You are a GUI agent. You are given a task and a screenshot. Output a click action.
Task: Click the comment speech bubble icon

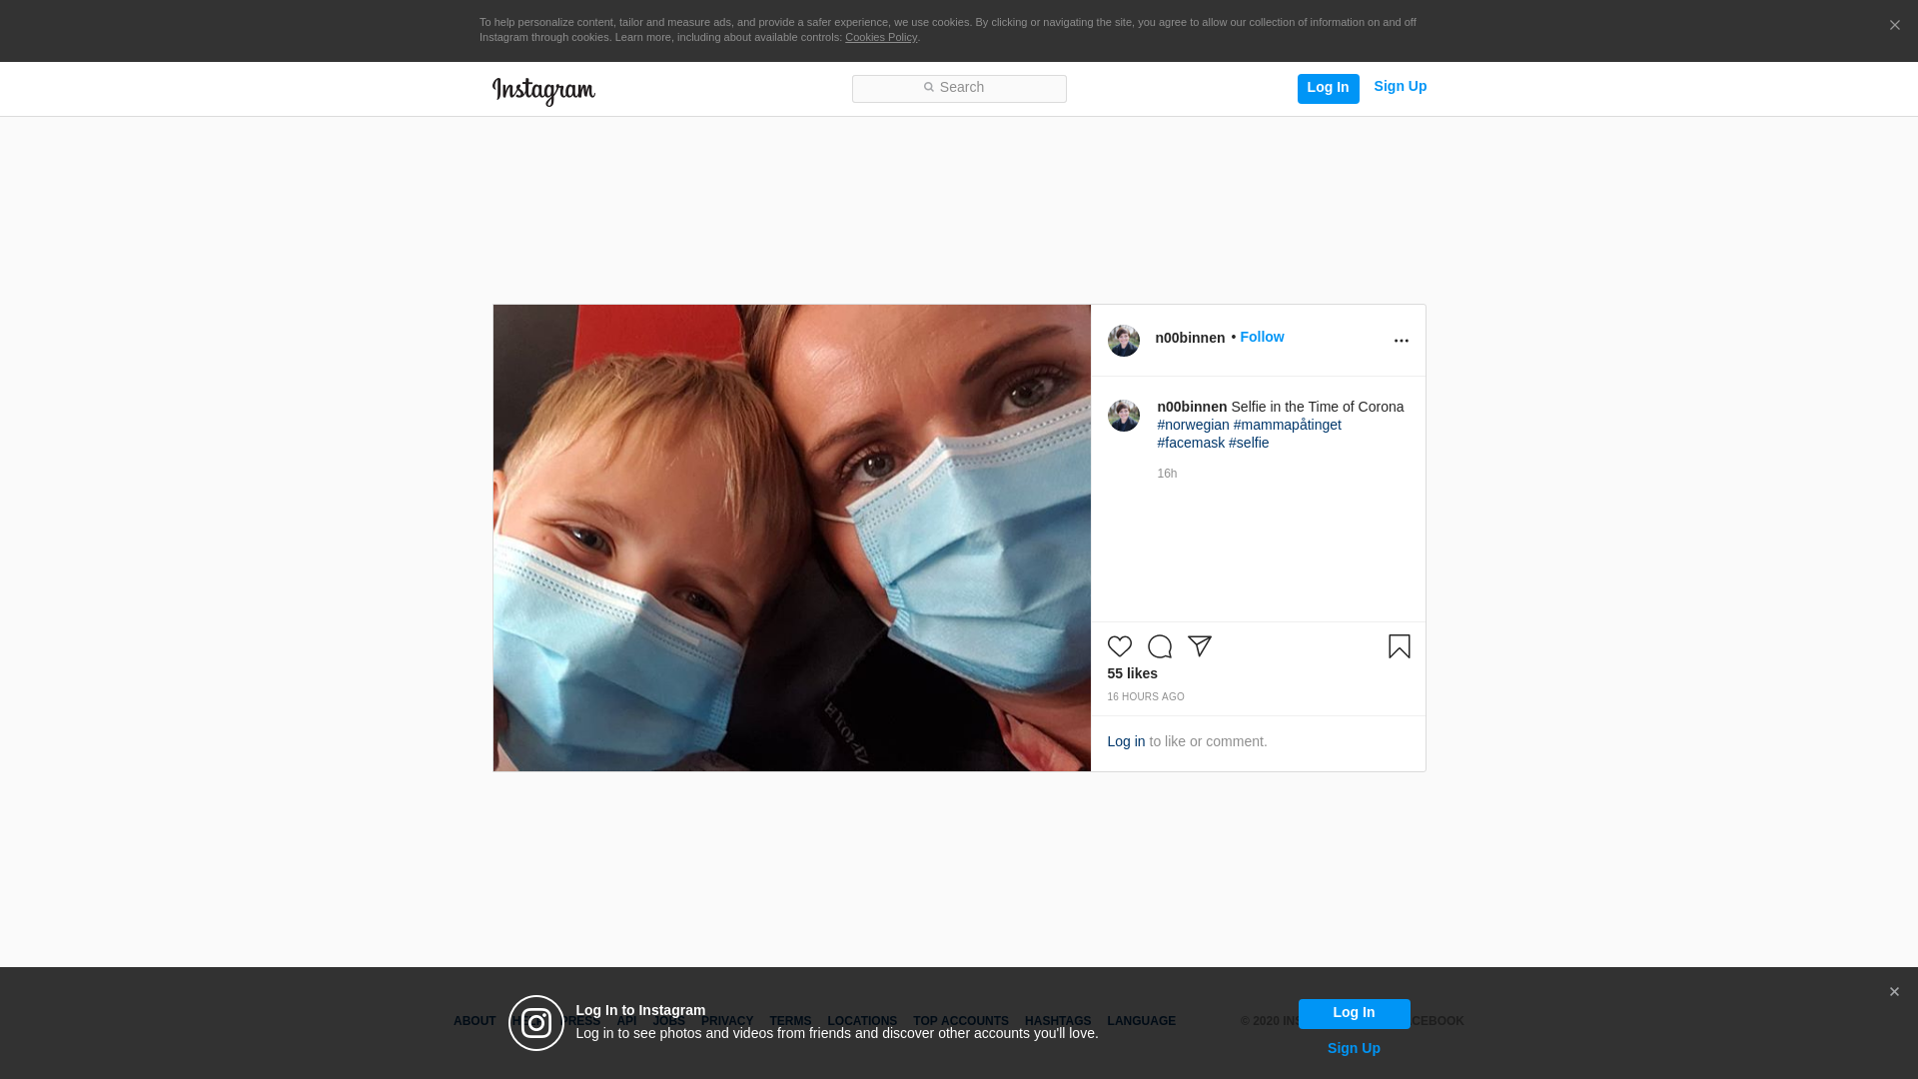1160,646
